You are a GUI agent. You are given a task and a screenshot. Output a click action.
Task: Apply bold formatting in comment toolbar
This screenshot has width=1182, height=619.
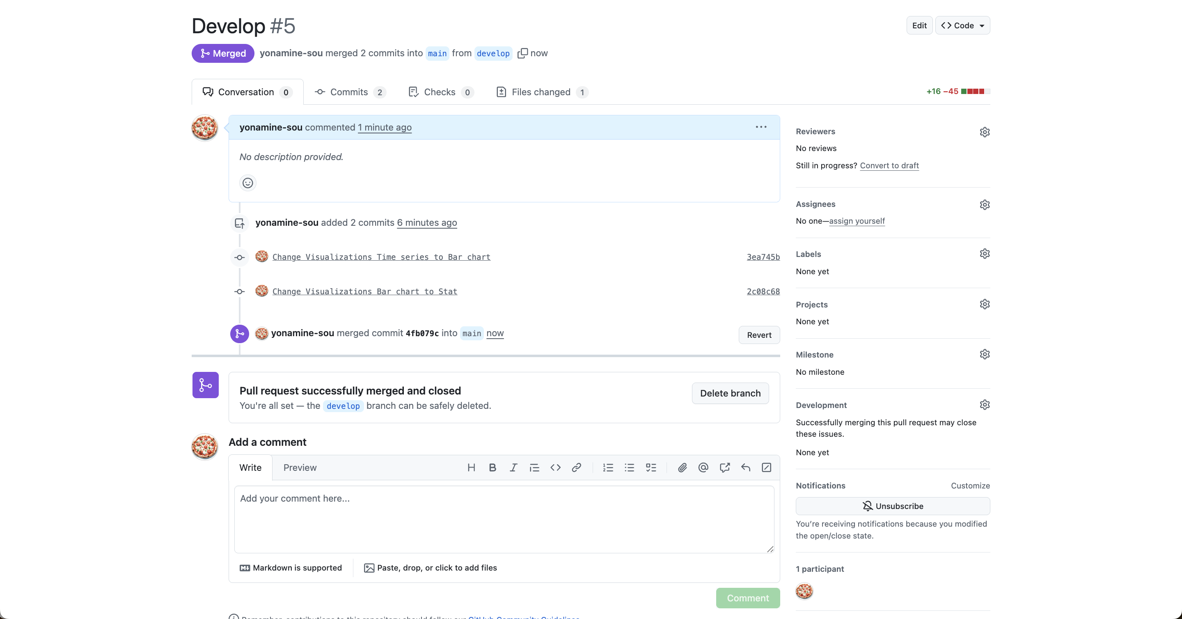click(492, 468)
